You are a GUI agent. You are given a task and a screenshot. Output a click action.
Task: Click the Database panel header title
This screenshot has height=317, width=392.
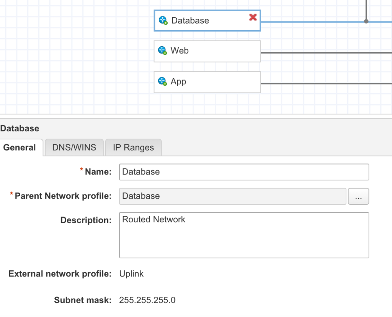point(20,128)
